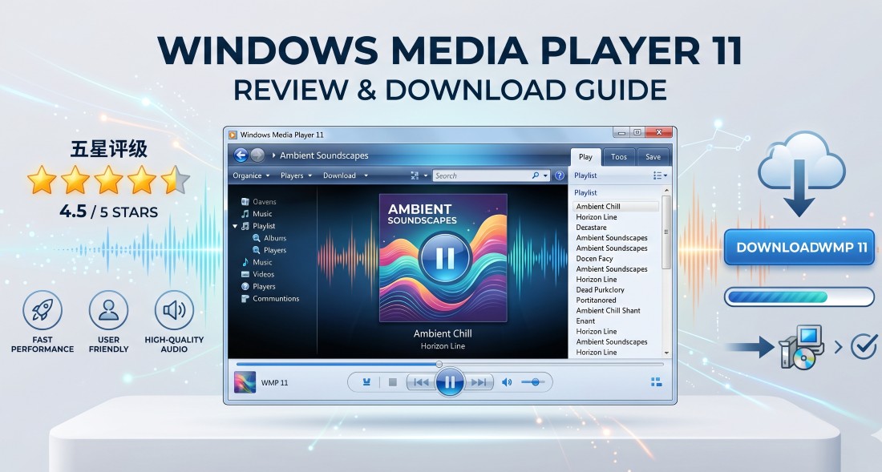Click the Ambient Soundscapes breadcrumb text
This screenshot has width=882, height=472.
(324, 155)
